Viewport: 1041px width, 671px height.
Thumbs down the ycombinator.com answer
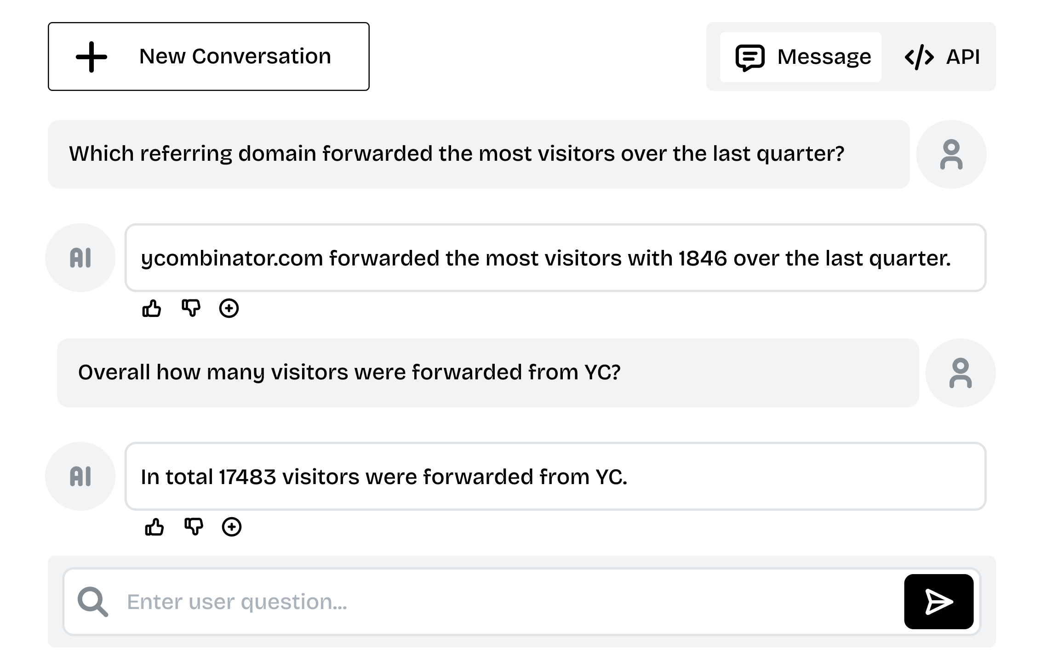(x=191, y=308)
